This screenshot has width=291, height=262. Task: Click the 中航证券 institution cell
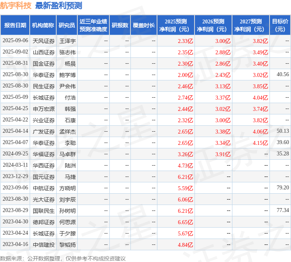coord(44,188)
